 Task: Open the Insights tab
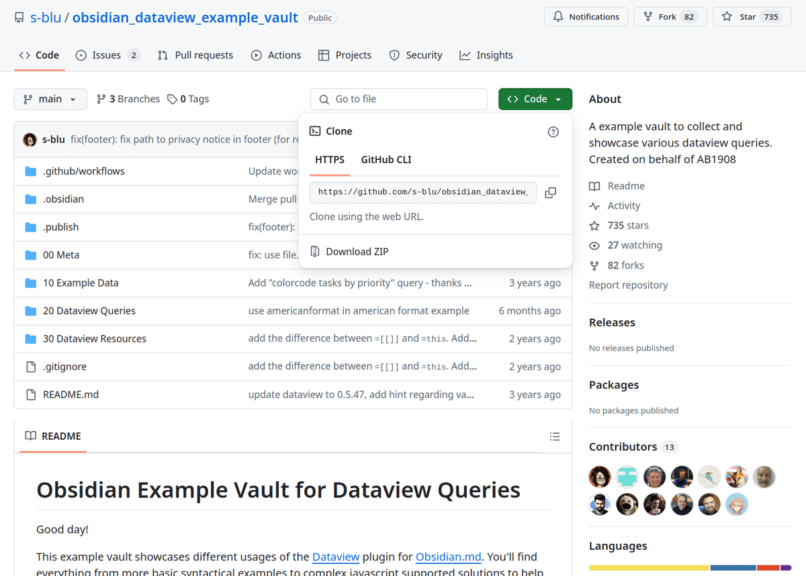(486, 55)
